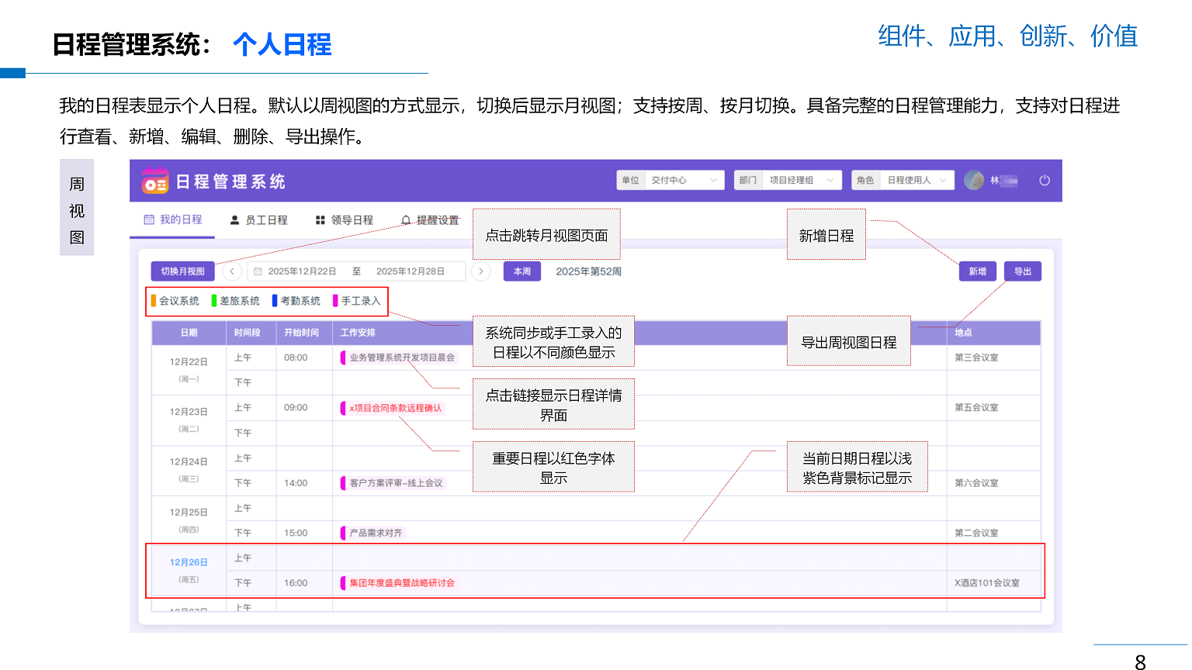
Task: Switch to the 我的日程 tab
Action: (x=173, y=219)
